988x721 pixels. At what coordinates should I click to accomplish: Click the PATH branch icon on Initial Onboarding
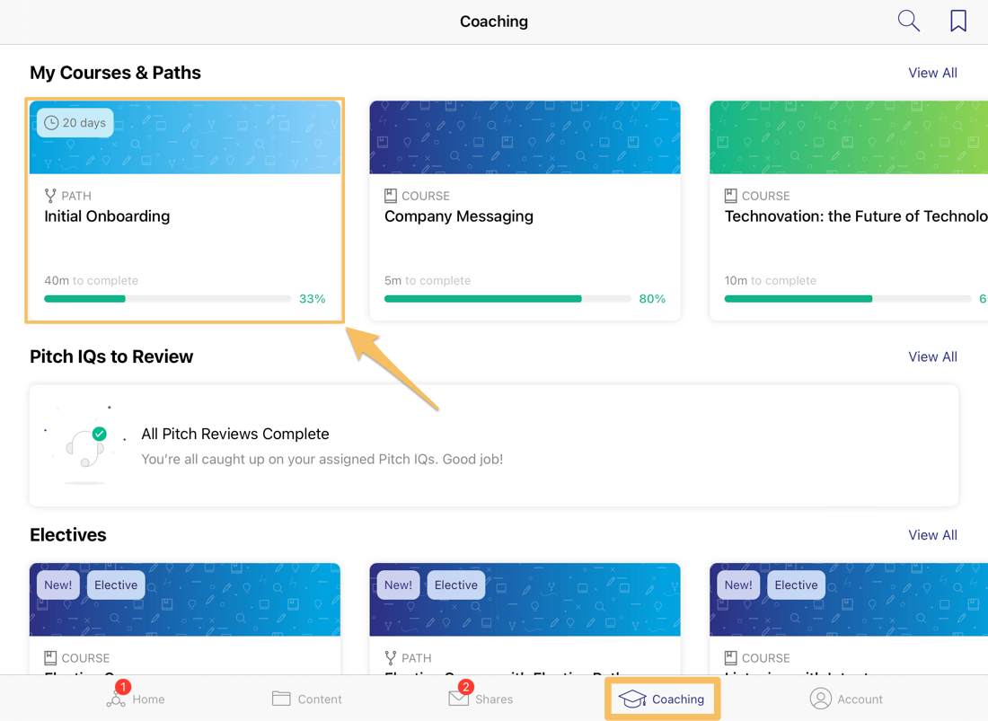(x=50, y=195)
